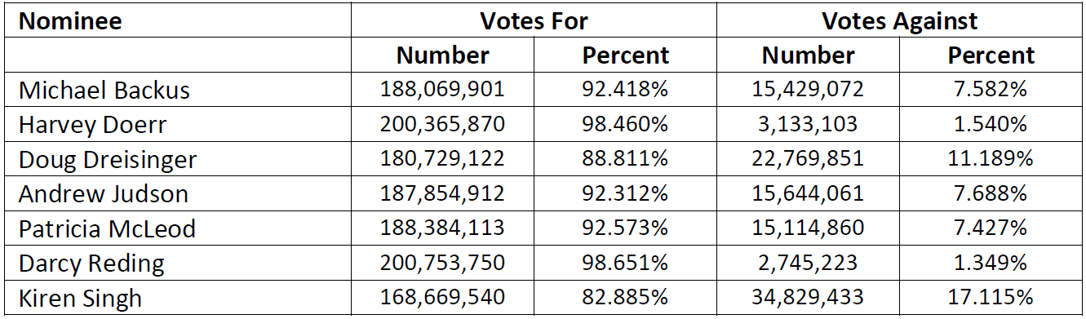Select Harvey Doerr's votes for number 200,365,870
The image size is (1086, 319).
[443, 124]
